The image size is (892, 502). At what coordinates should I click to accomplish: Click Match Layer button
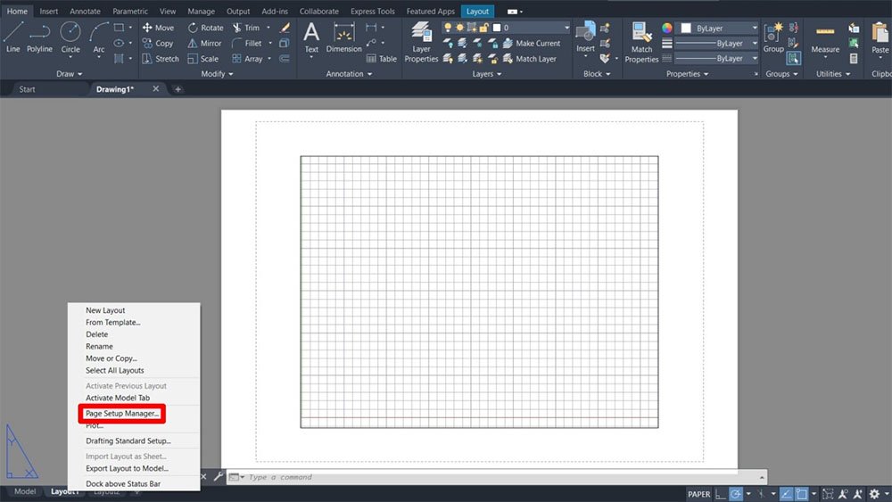[530, 59]
